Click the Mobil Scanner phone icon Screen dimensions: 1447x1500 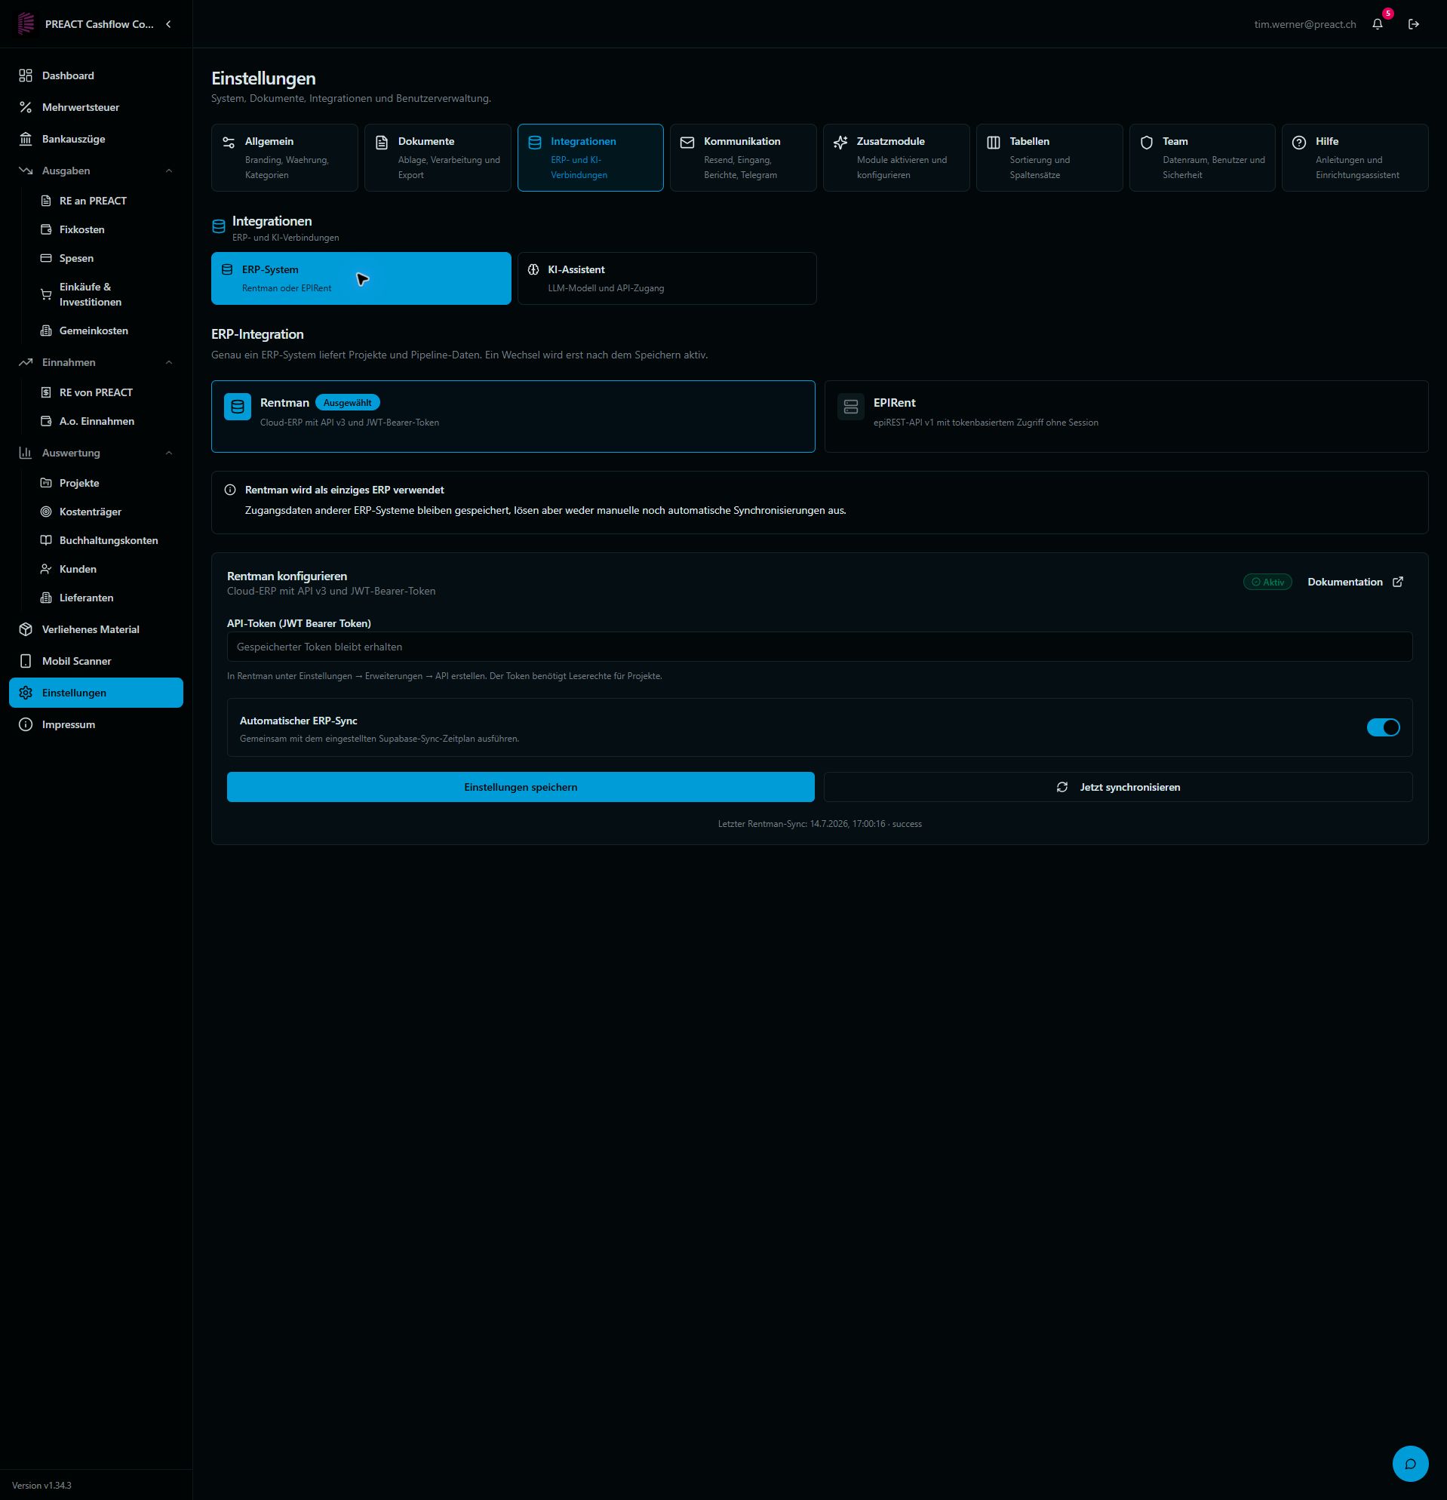tap(26, 660)
